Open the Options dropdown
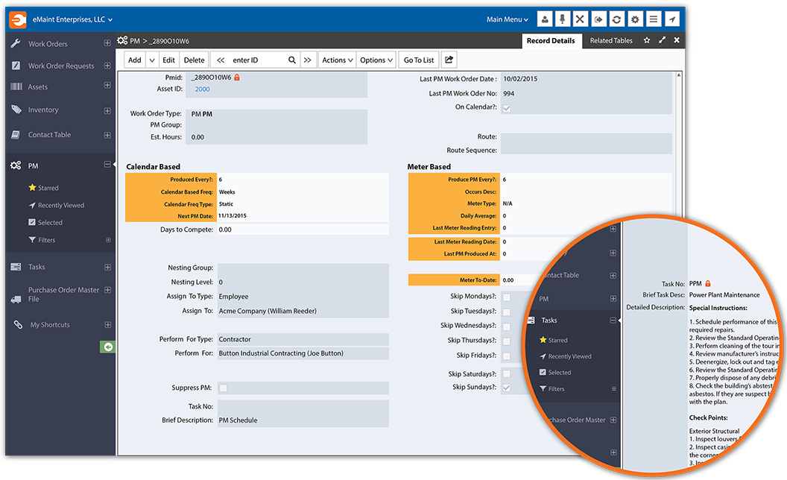The height and width of the screenshot is (480, 787). (376, 60)
